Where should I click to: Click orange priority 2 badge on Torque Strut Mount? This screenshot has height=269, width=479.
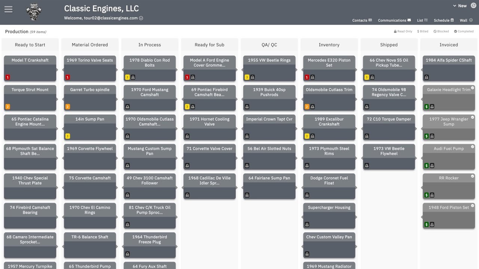pos(7,107)
